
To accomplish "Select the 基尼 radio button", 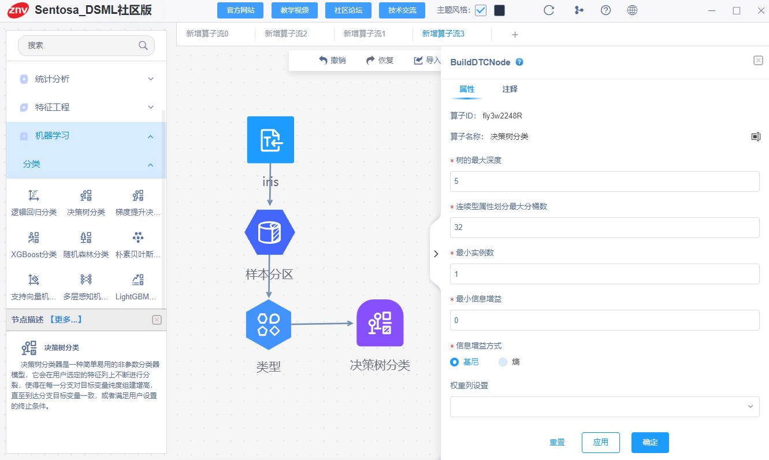I will [454, 362].
